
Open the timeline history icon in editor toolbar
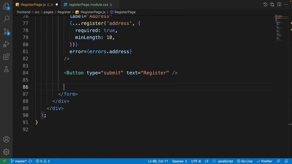(x=266, y=5)
